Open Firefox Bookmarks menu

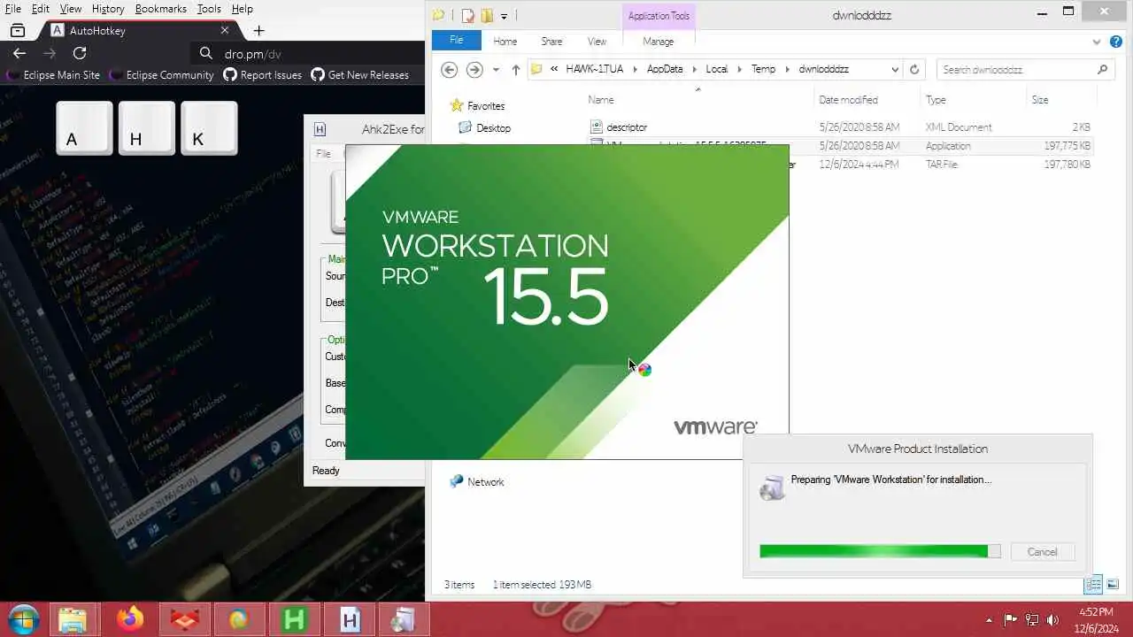pos(160,9)
